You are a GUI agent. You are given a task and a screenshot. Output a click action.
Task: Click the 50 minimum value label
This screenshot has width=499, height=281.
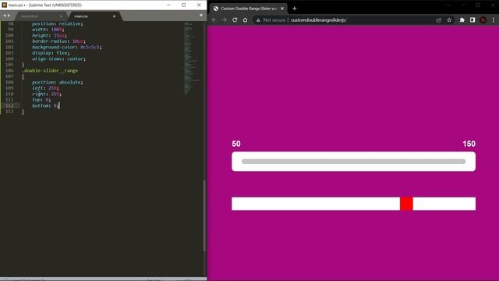click(x=236, y=144)
